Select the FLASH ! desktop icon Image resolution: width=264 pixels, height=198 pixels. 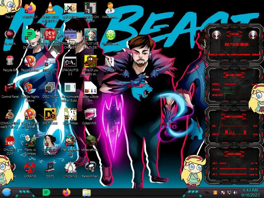coord(110,64)
